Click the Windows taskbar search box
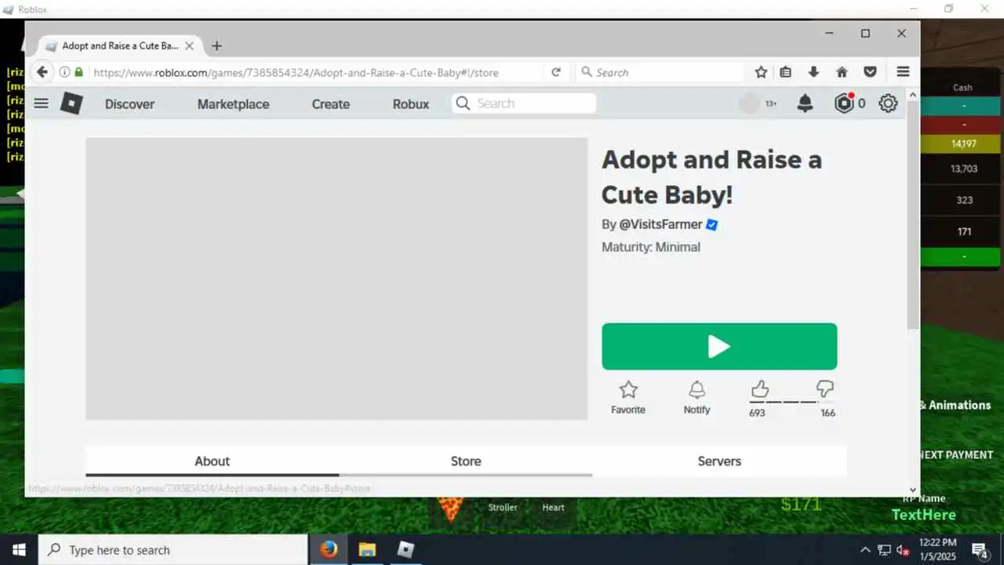 pos(173,550)
